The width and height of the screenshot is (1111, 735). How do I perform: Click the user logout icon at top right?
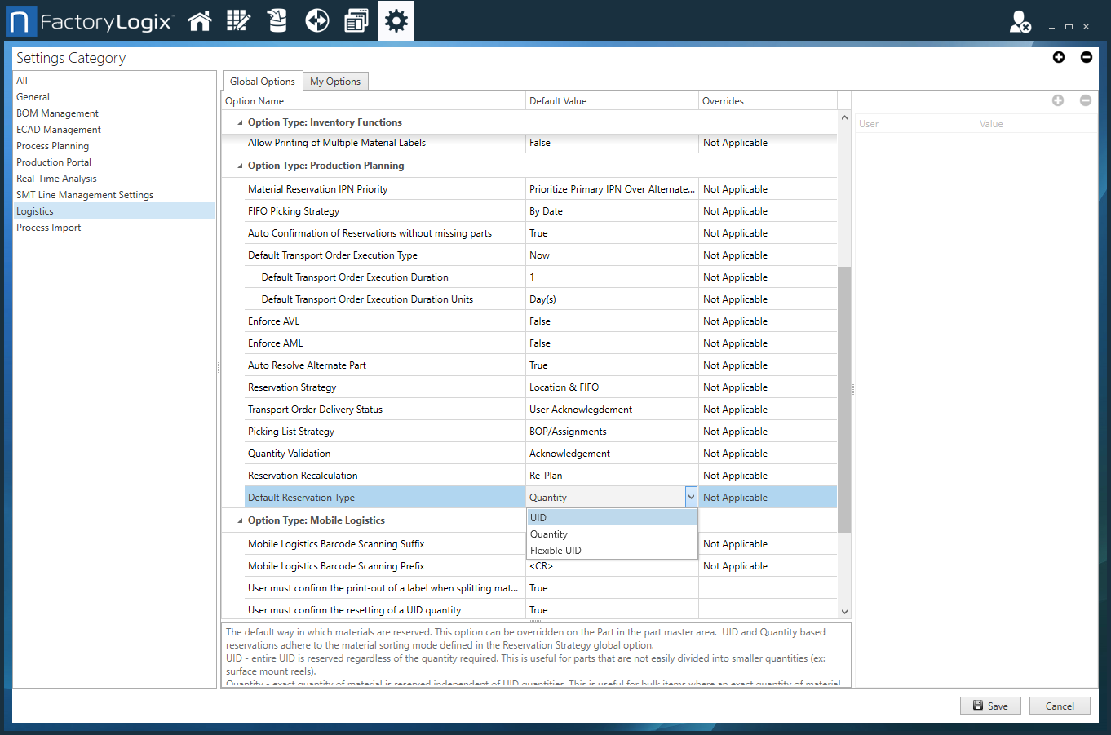coord(1020,23)
